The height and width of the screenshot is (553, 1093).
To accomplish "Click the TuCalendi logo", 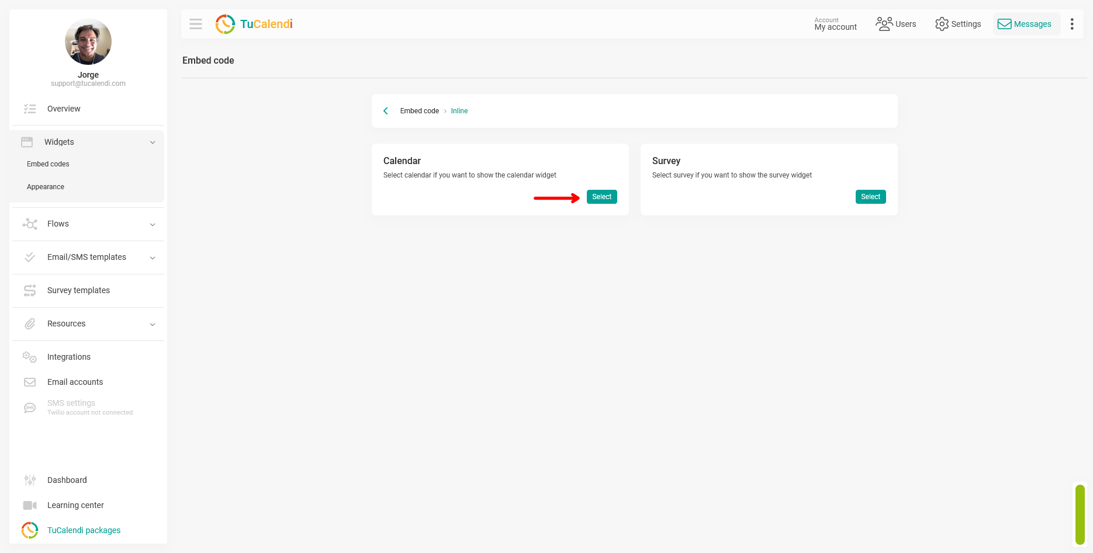I will (254, 24).
